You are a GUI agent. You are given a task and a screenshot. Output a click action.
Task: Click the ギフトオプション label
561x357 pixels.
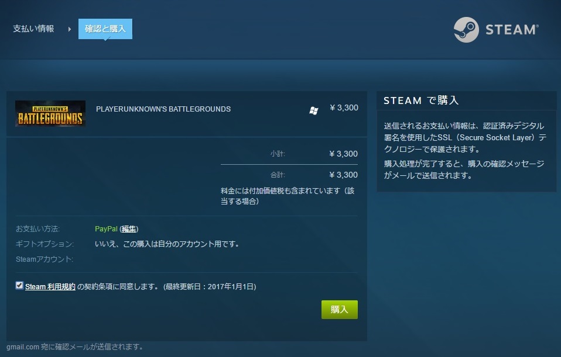point(45,244)
